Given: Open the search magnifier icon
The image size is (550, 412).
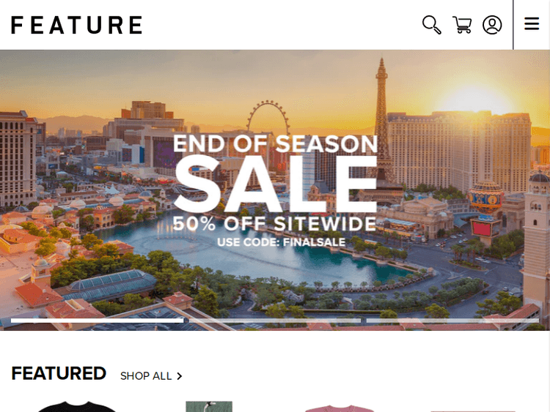Looking at the screenshot, I should 432,25.
